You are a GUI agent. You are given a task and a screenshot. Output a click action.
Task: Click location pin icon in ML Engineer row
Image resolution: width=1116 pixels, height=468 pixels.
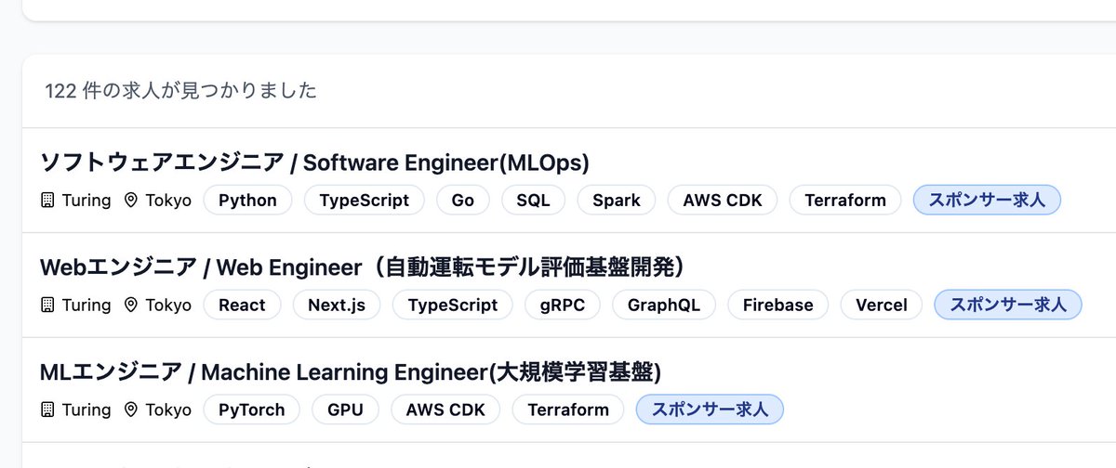130,409
